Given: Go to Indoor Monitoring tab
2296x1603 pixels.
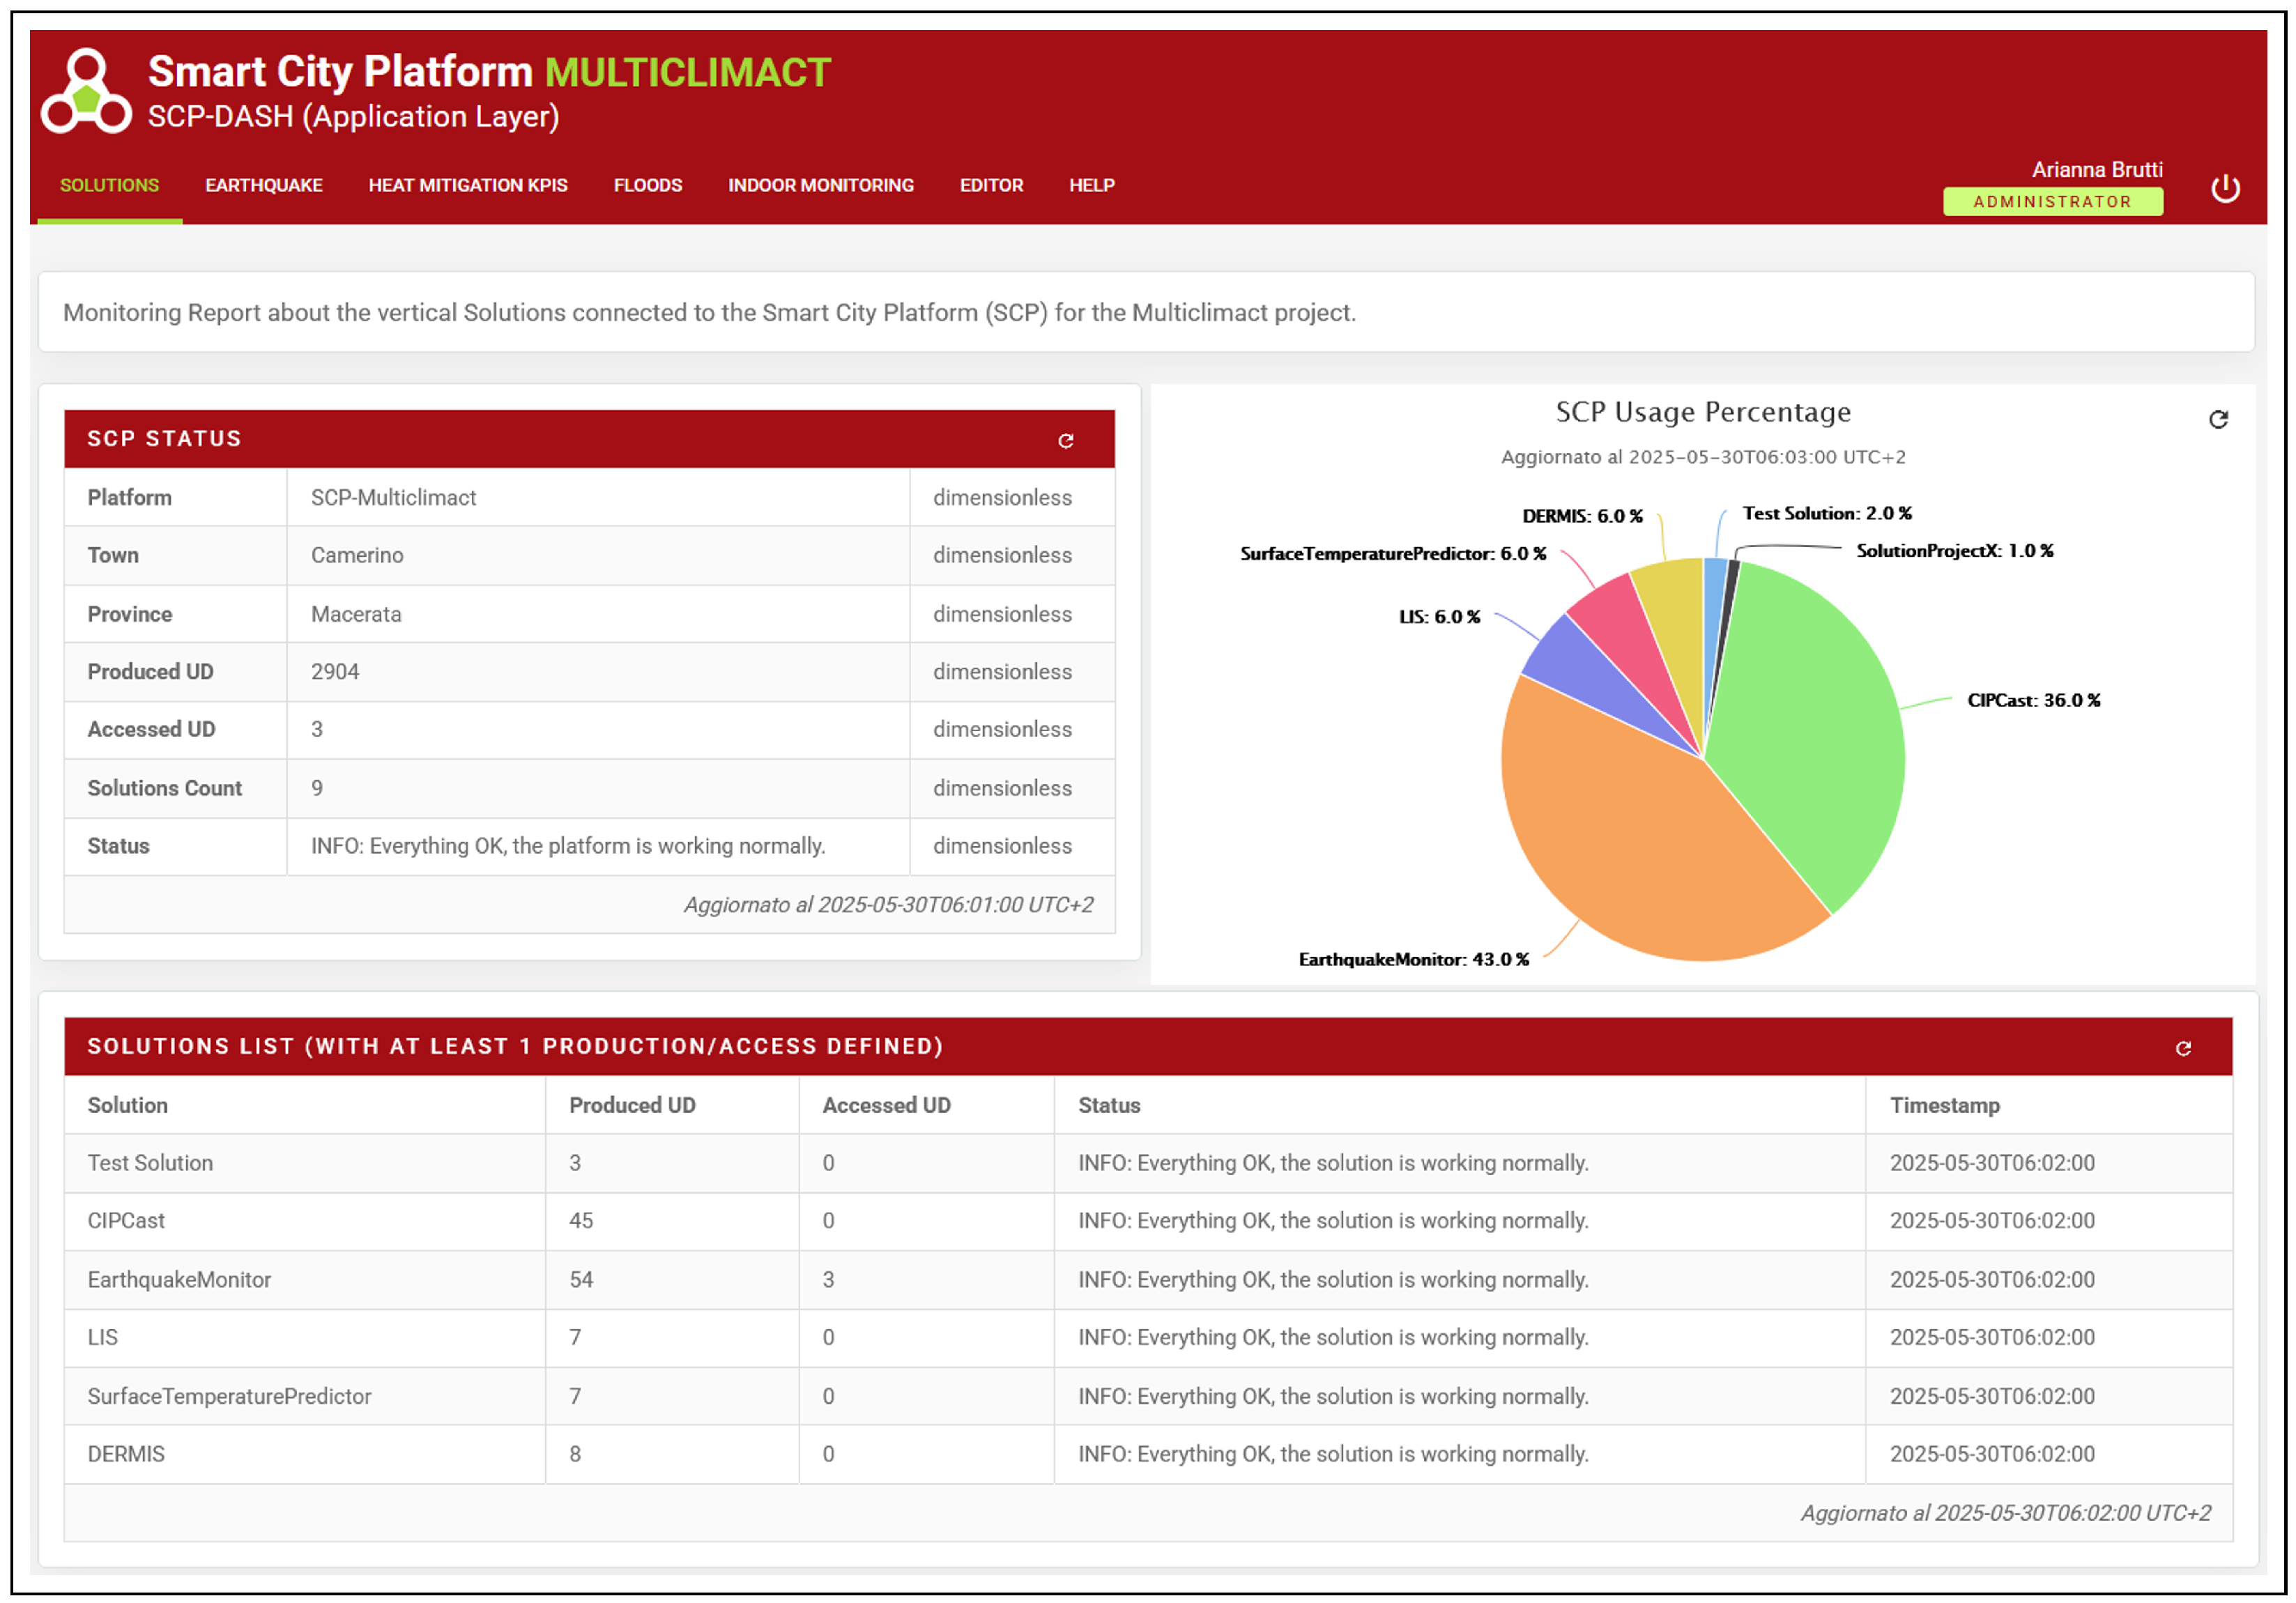Looking at the screenshot, I should click(x=821, y=185).
